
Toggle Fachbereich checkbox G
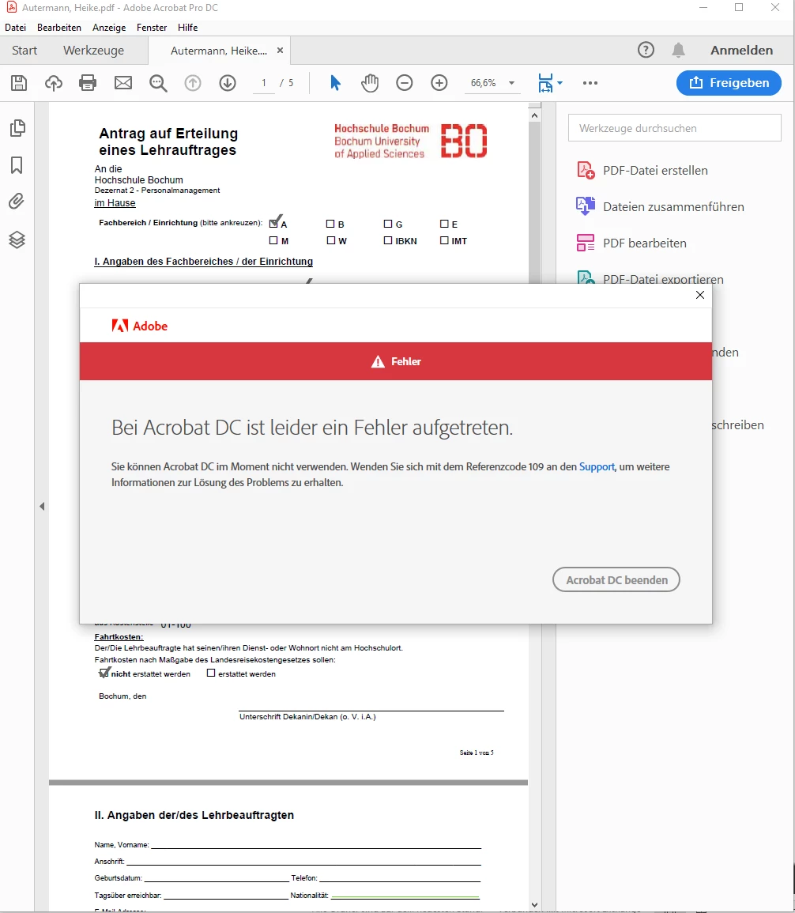387,224
